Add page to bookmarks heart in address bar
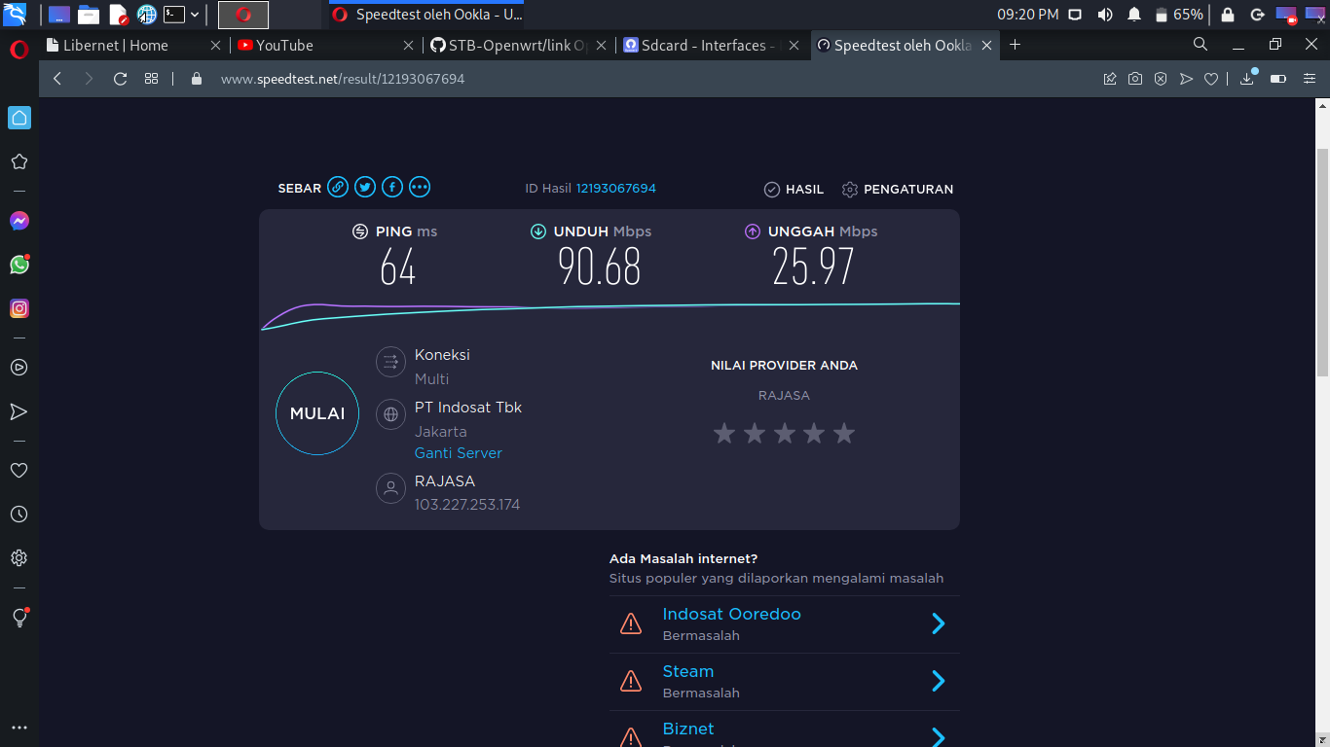Viewport: 1330px width, 747px height. coord(1211,79)
